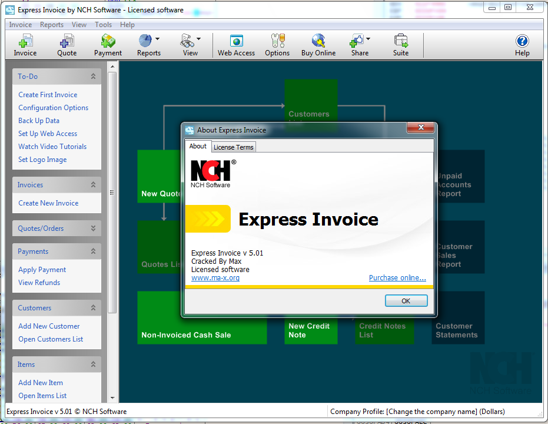Image resolution: width=548 pixels, height=424 pixels.
Task: Click the Quote toolbar icon
Action: click(x=66, y=44)
